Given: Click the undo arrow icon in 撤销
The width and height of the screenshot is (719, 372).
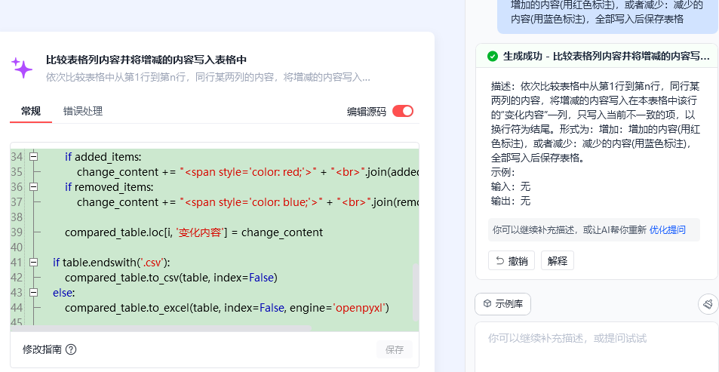Looking at the screenshot, I should (499, 261).
